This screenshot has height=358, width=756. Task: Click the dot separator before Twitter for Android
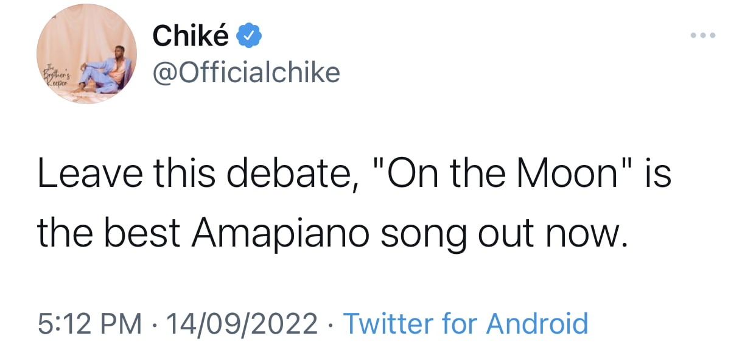pyautogui.click(x=331, y=324)
